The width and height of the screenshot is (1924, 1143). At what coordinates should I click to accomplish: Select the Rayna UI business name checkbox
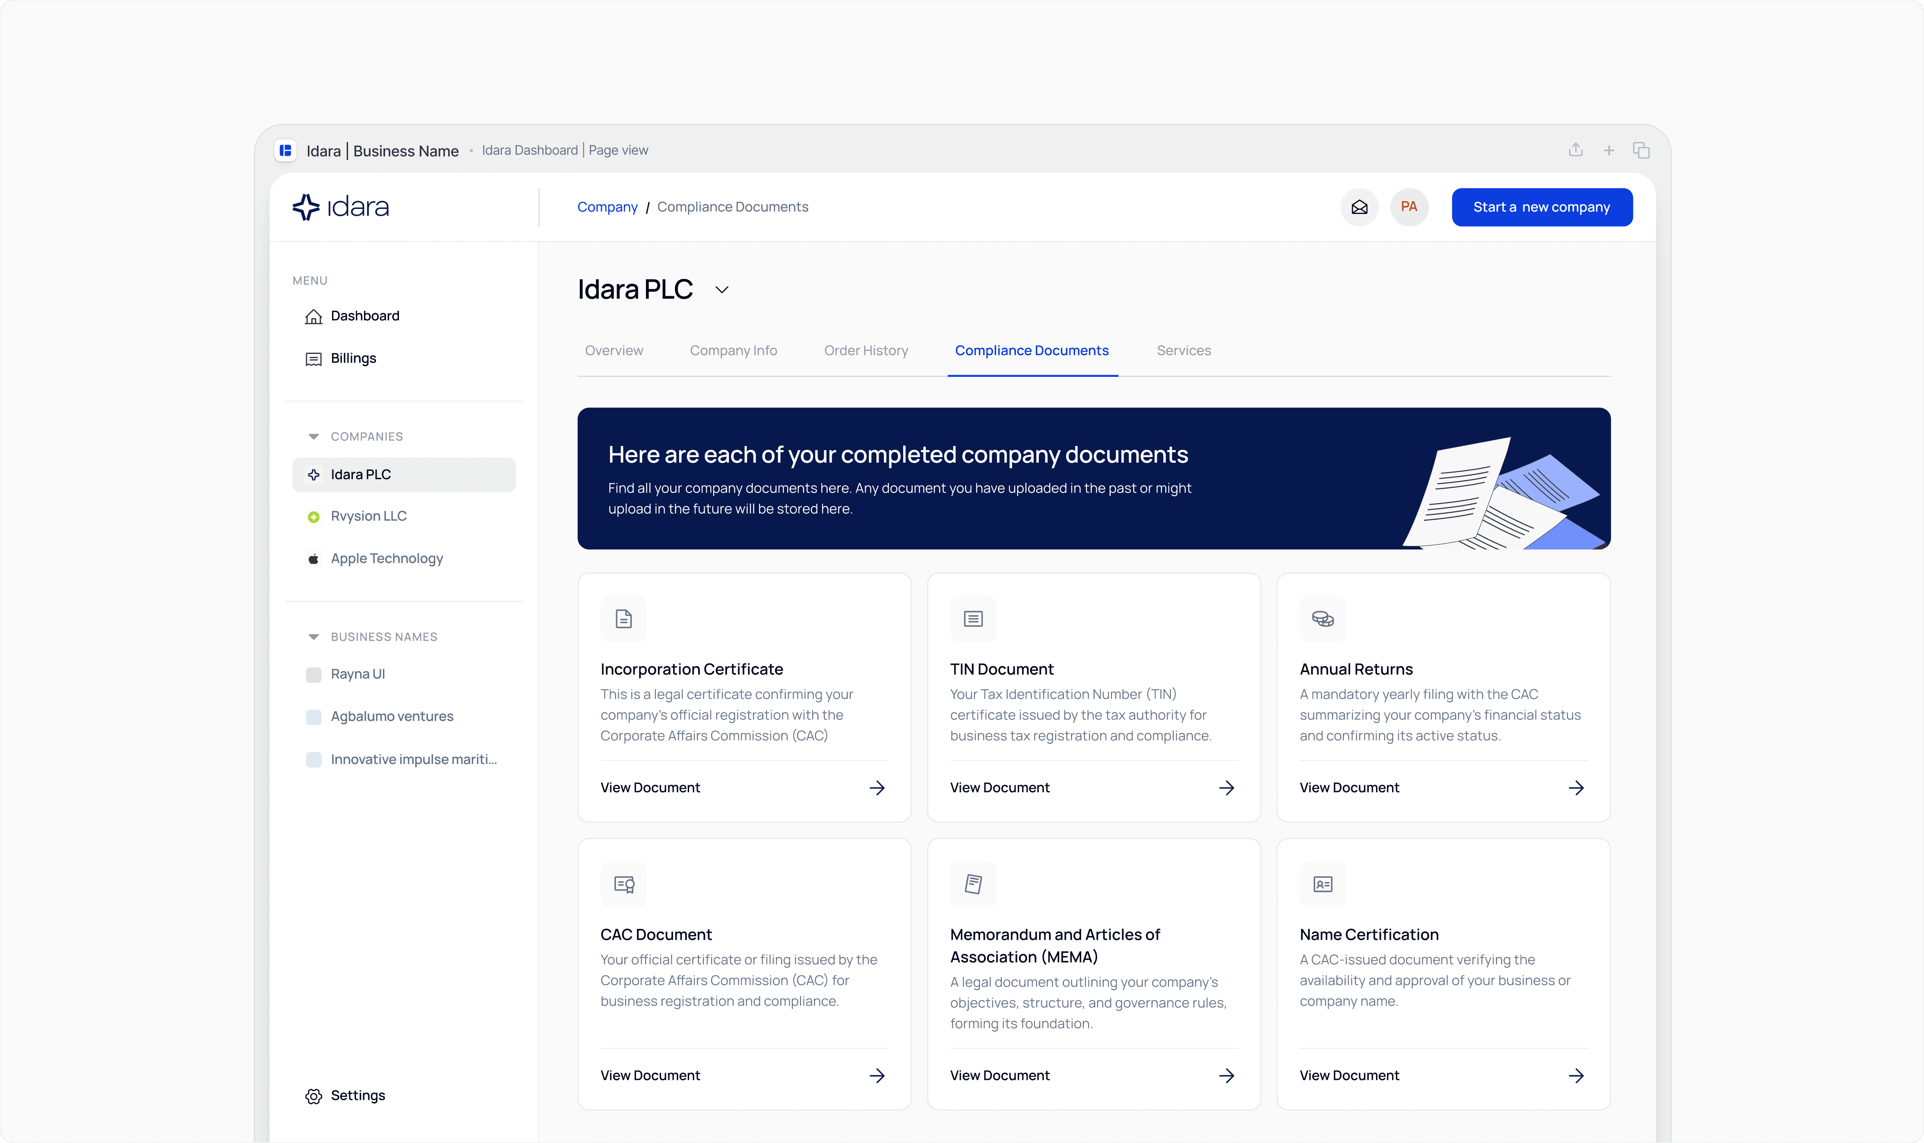pos(313,675)
